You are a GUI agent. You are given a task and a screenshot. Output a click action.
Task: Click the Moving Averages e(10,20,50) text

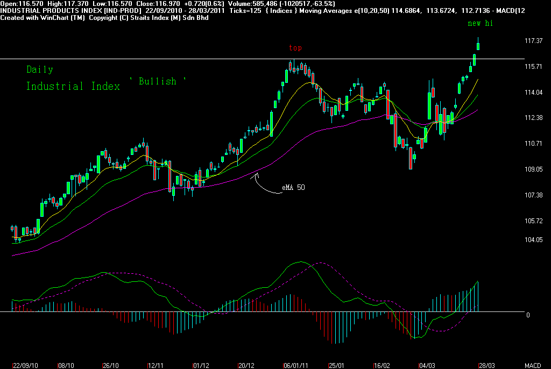coord(344,11)
